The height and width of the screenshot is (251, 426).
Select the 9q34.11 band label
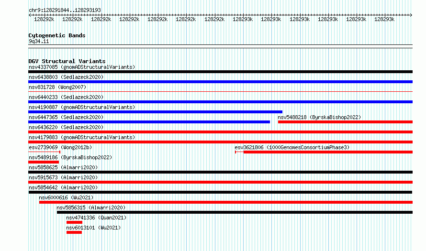coord(39,41)
